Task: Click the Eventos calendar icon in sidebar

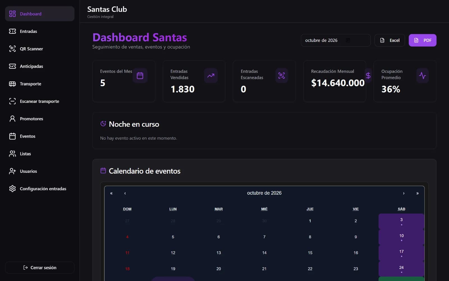Action: pos(12,136)
